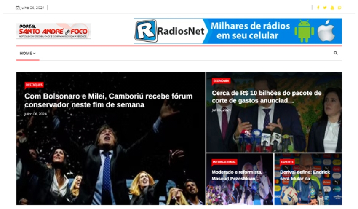
Task: Click the calendar icon beside the date
Action: (x=18, y=8)
